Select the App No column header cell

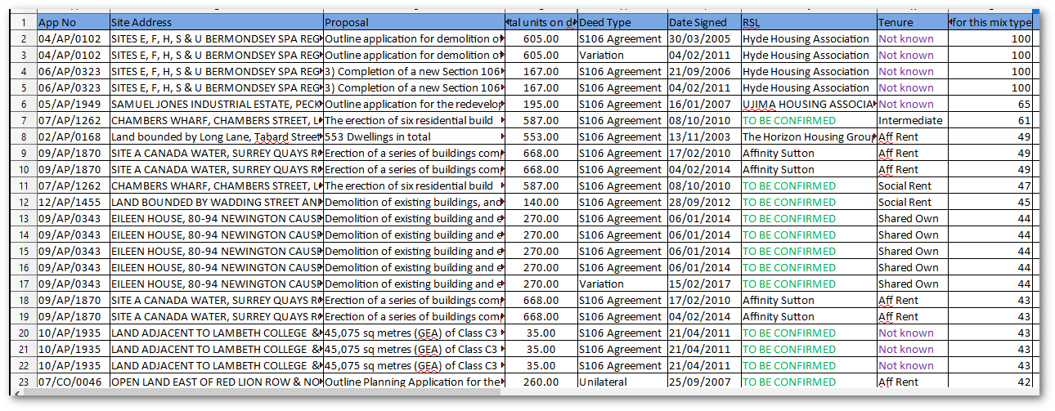(x=73, y=22)
